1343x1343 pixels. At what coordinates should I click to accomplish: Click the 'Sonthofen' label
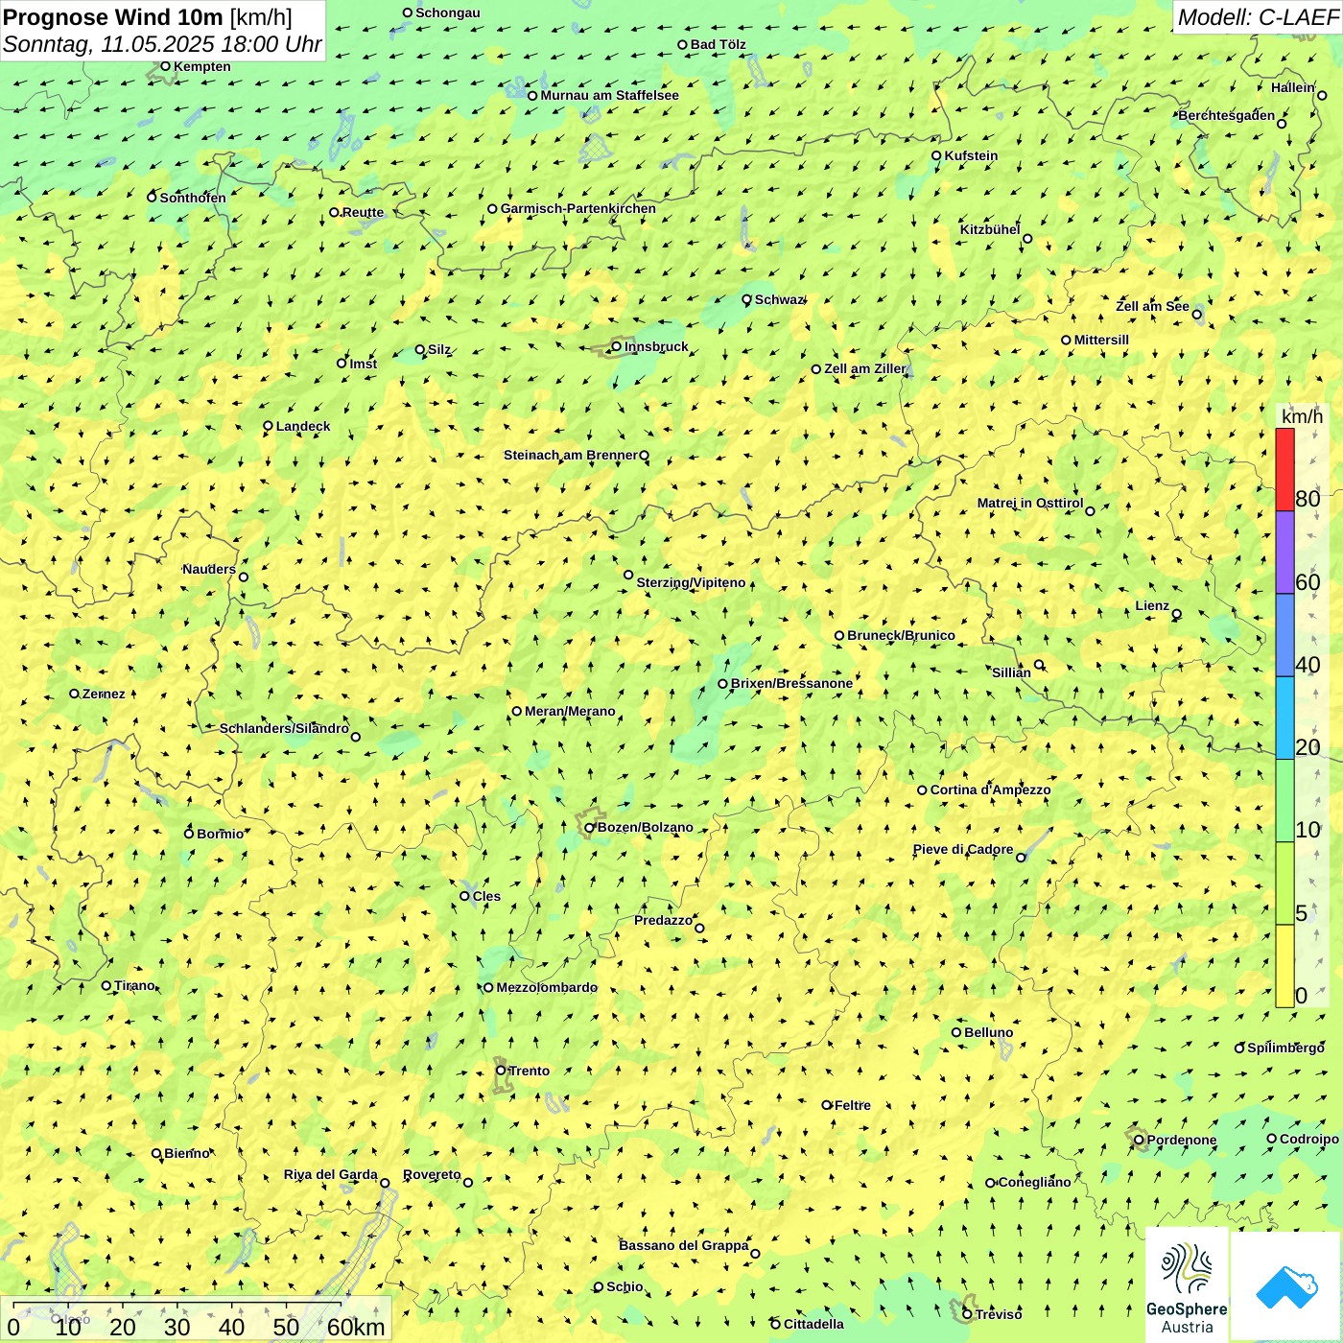coord(193,198)
